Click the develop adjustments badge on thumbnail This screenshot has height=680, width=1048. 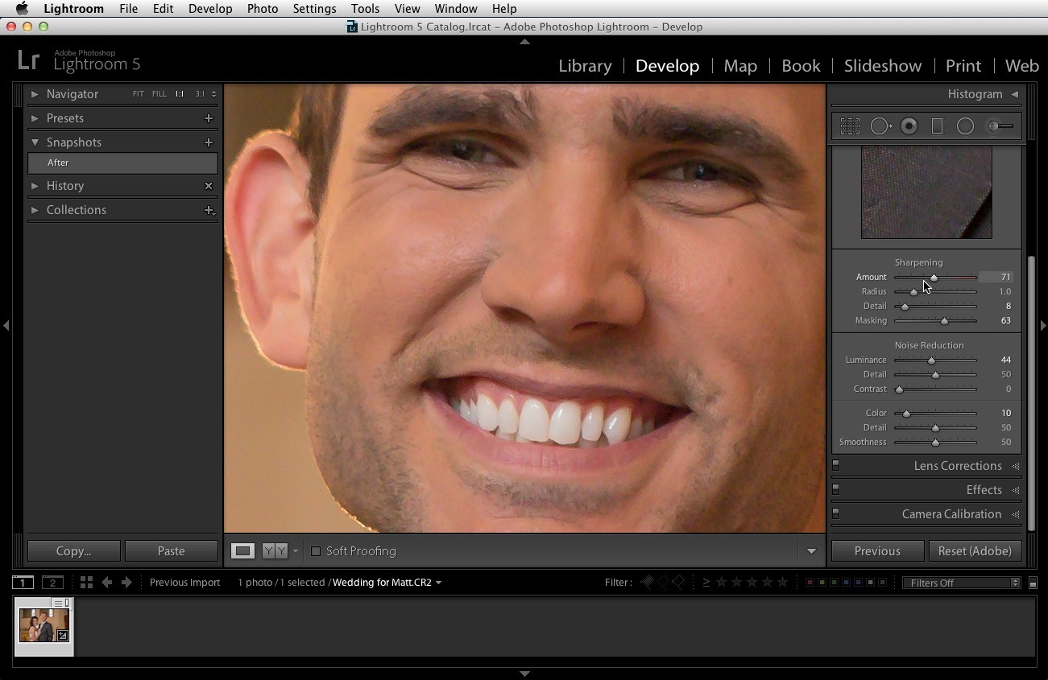click(62, 636)
